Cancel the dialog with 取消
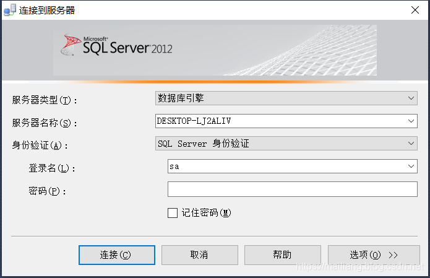Image resolution: width=430 pixels, height=278 pixels. [200, 255]
